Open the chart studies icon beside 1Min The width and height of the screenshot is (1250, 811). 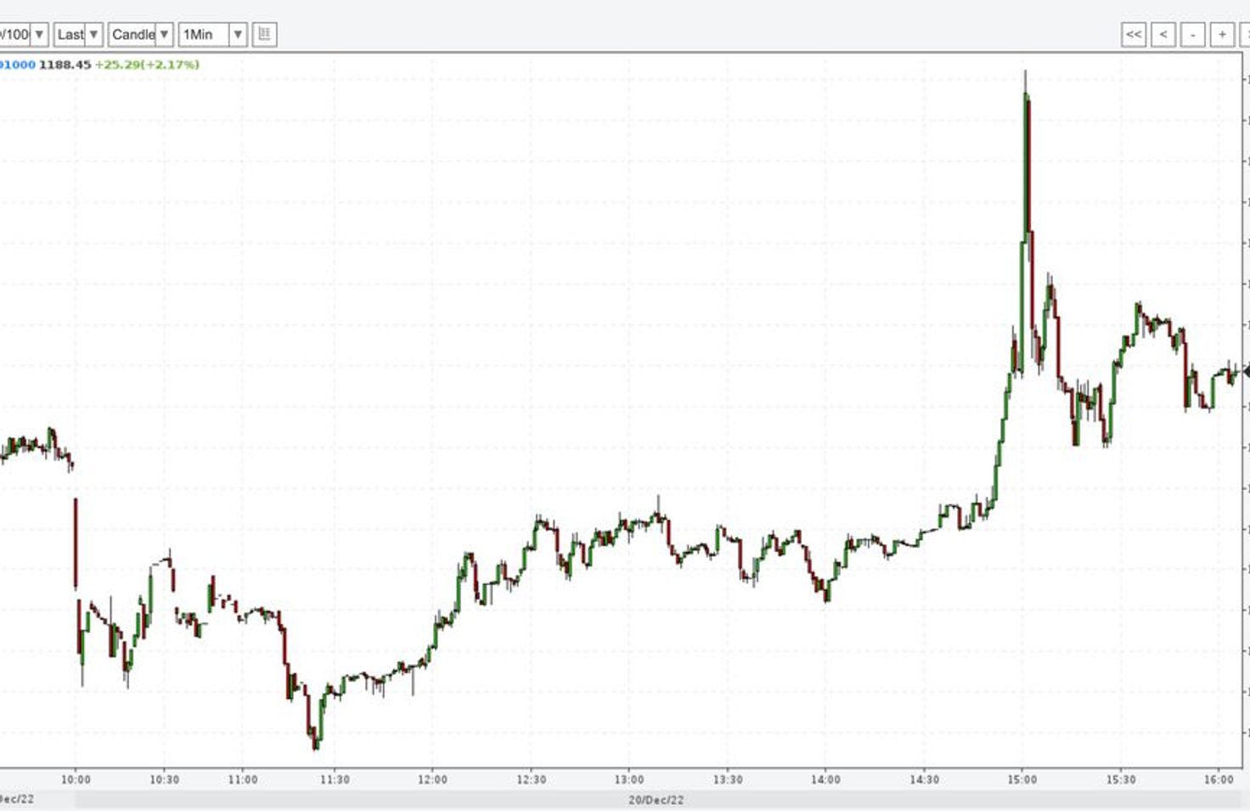point(264,35)
